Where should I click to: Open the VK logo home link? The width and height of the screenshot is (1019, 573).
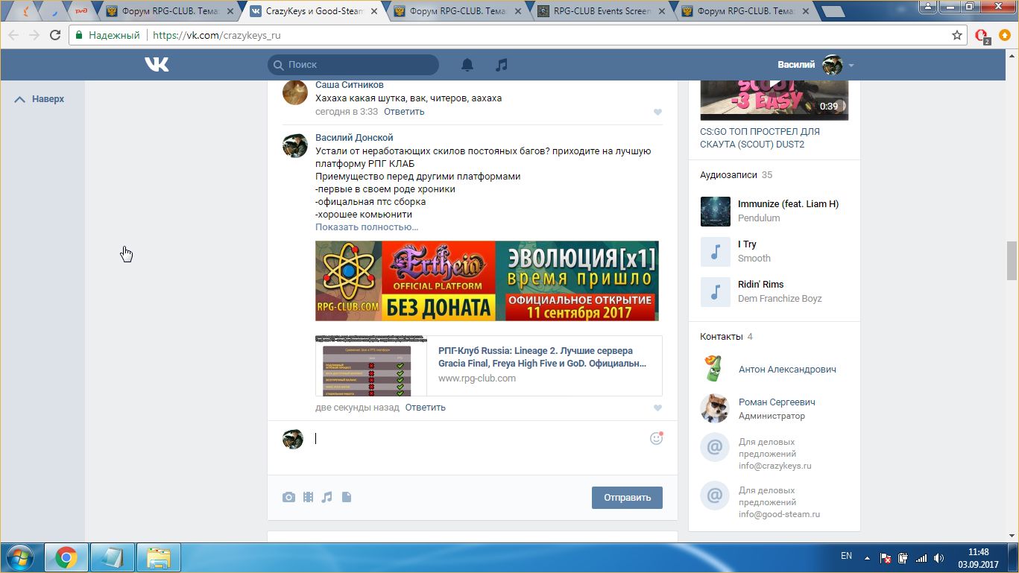157,65
